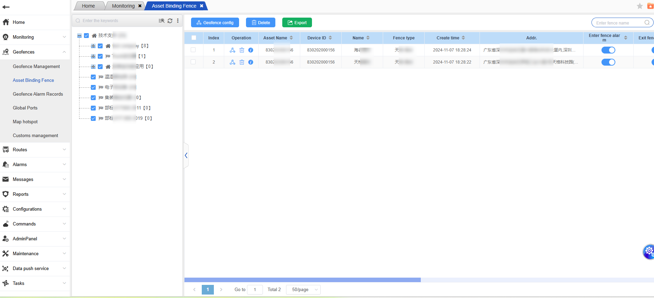The image size is (654, 298).
Task: Disable Enter fence alarm toggle in row 1
Action: (608, 50)
